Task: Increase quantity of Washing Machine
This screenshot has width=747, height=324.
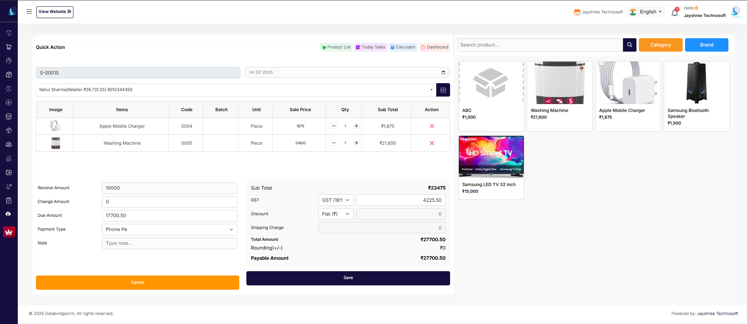Action: click(x=356, y=143)
